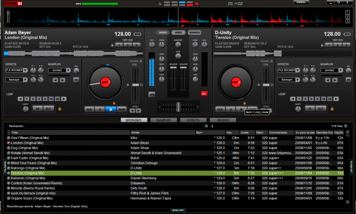Click the crossfader slider

[x=178, y=106]
